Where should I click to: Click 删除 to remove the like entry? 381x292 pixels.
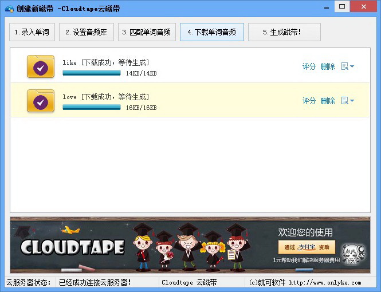tap(328, 66)
